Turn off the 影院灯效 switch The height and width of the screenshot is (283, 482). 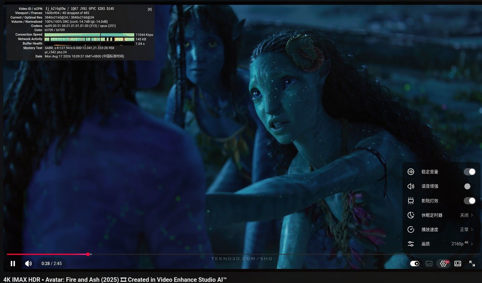coord(469,201)
